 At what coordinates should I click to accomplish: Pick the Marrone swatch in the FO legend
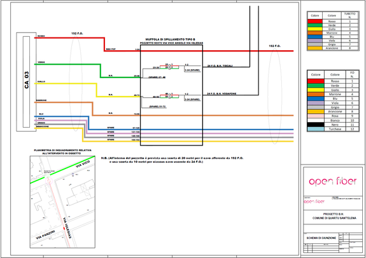[316, 94]
